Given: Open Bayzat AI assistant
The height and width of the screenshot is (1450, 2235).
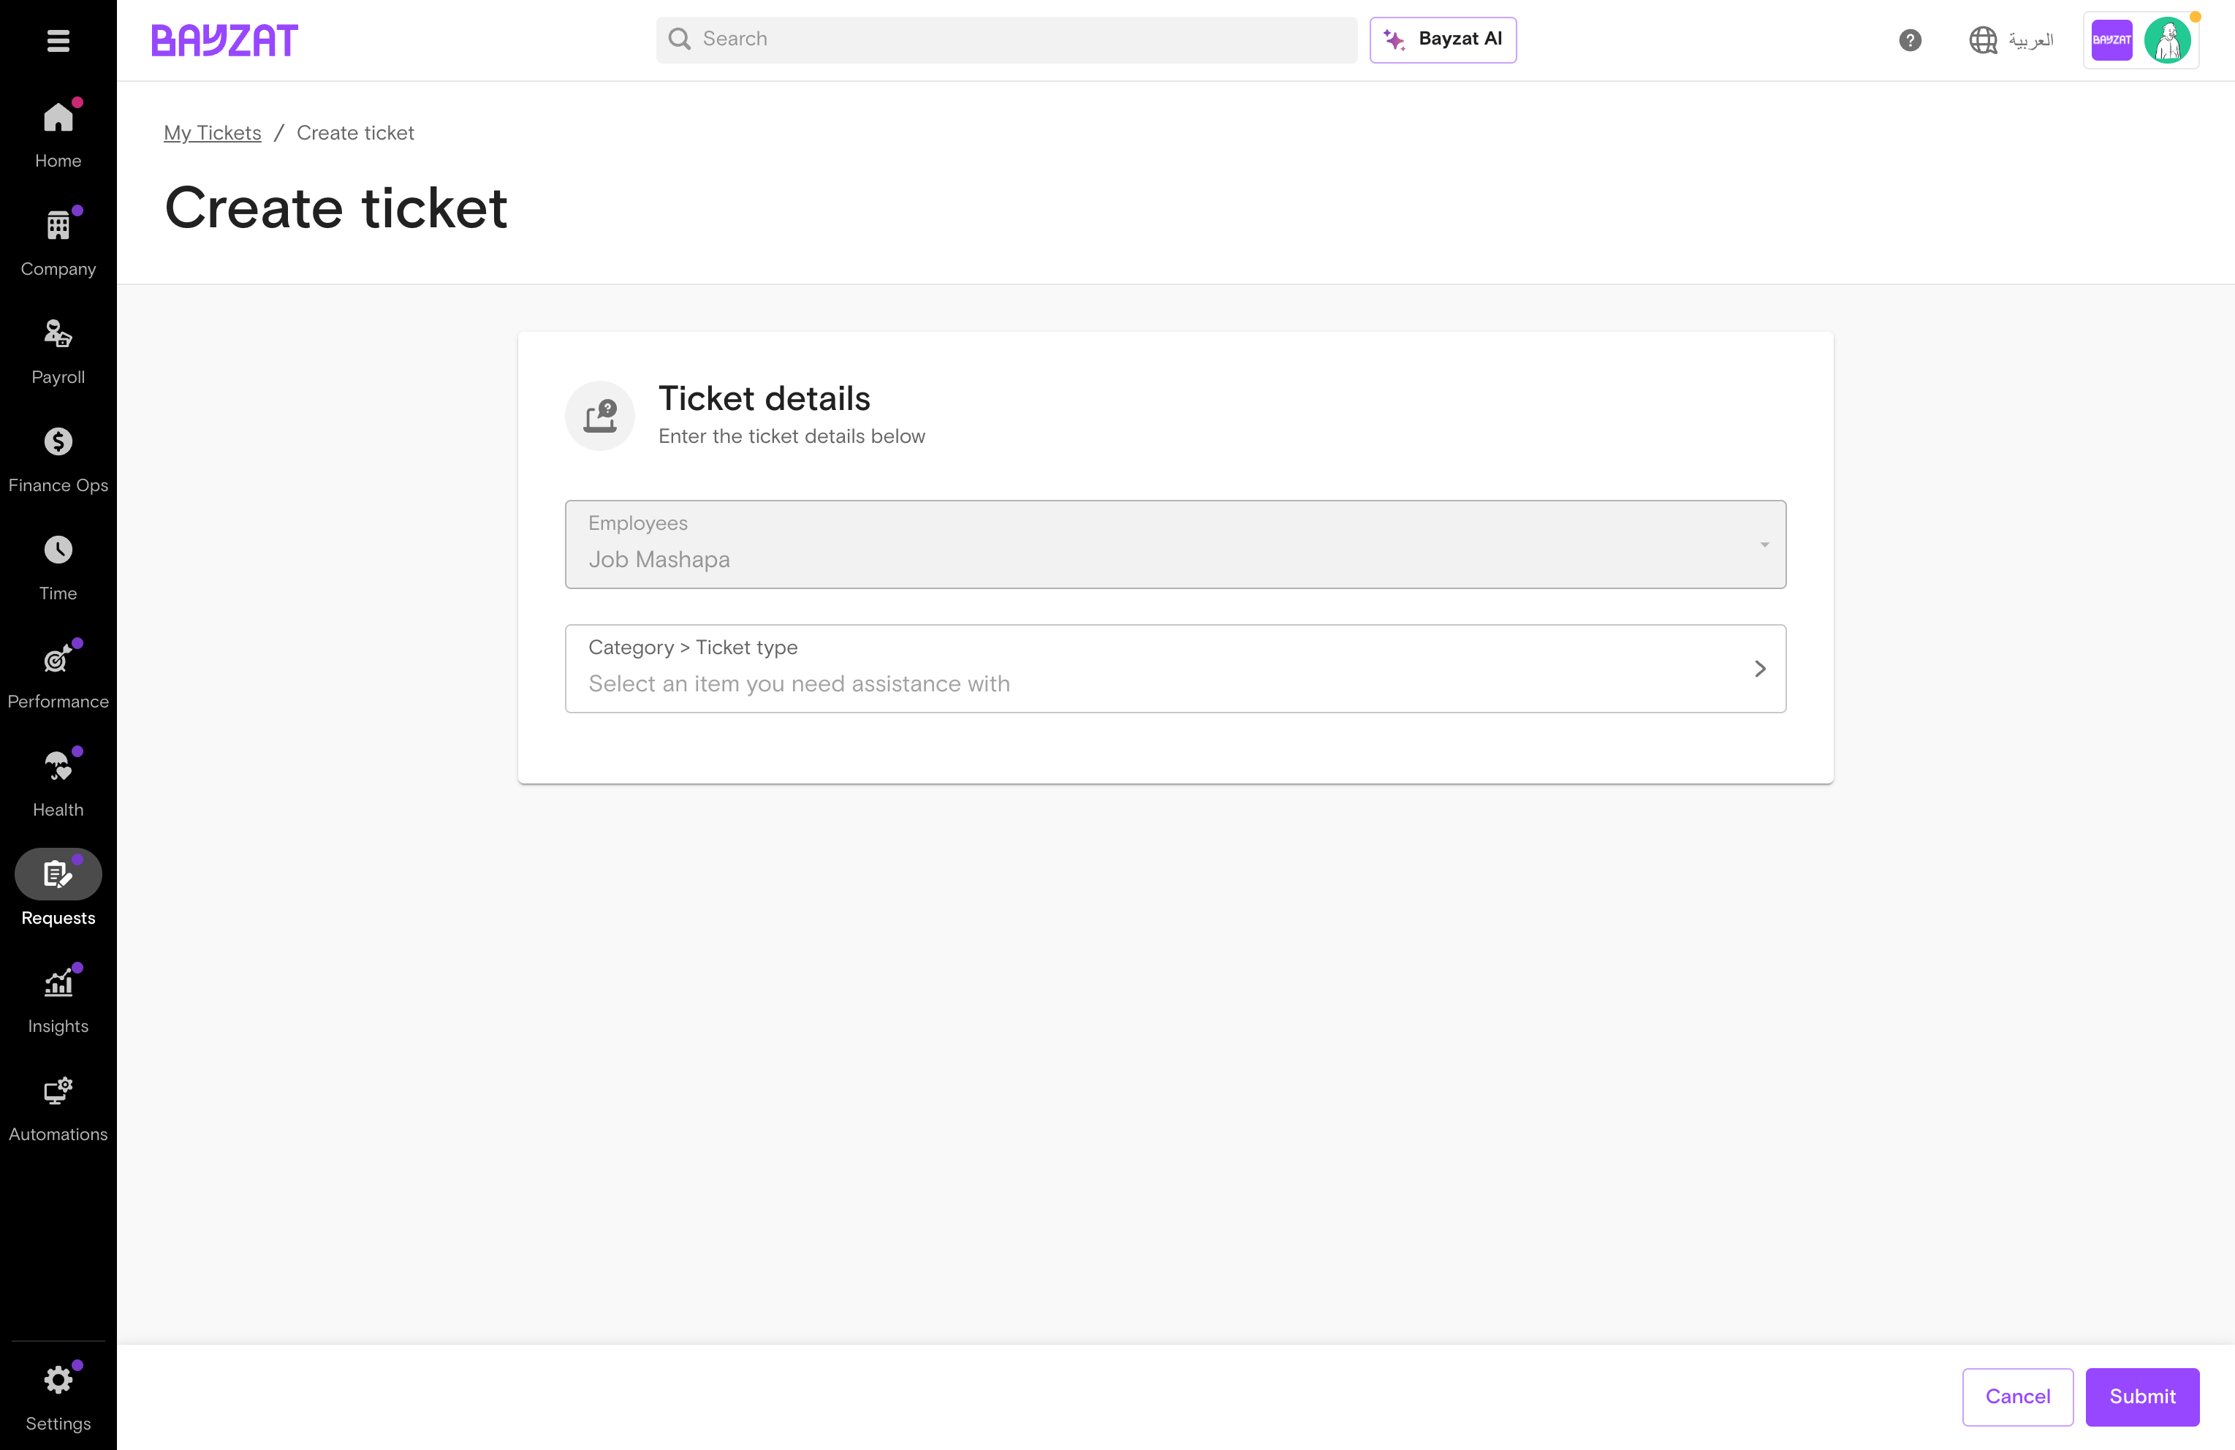Looking at the screenshot, I should click(x=1443, y=39).
